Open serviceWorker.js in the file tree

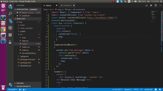click(x=28, y=53)
